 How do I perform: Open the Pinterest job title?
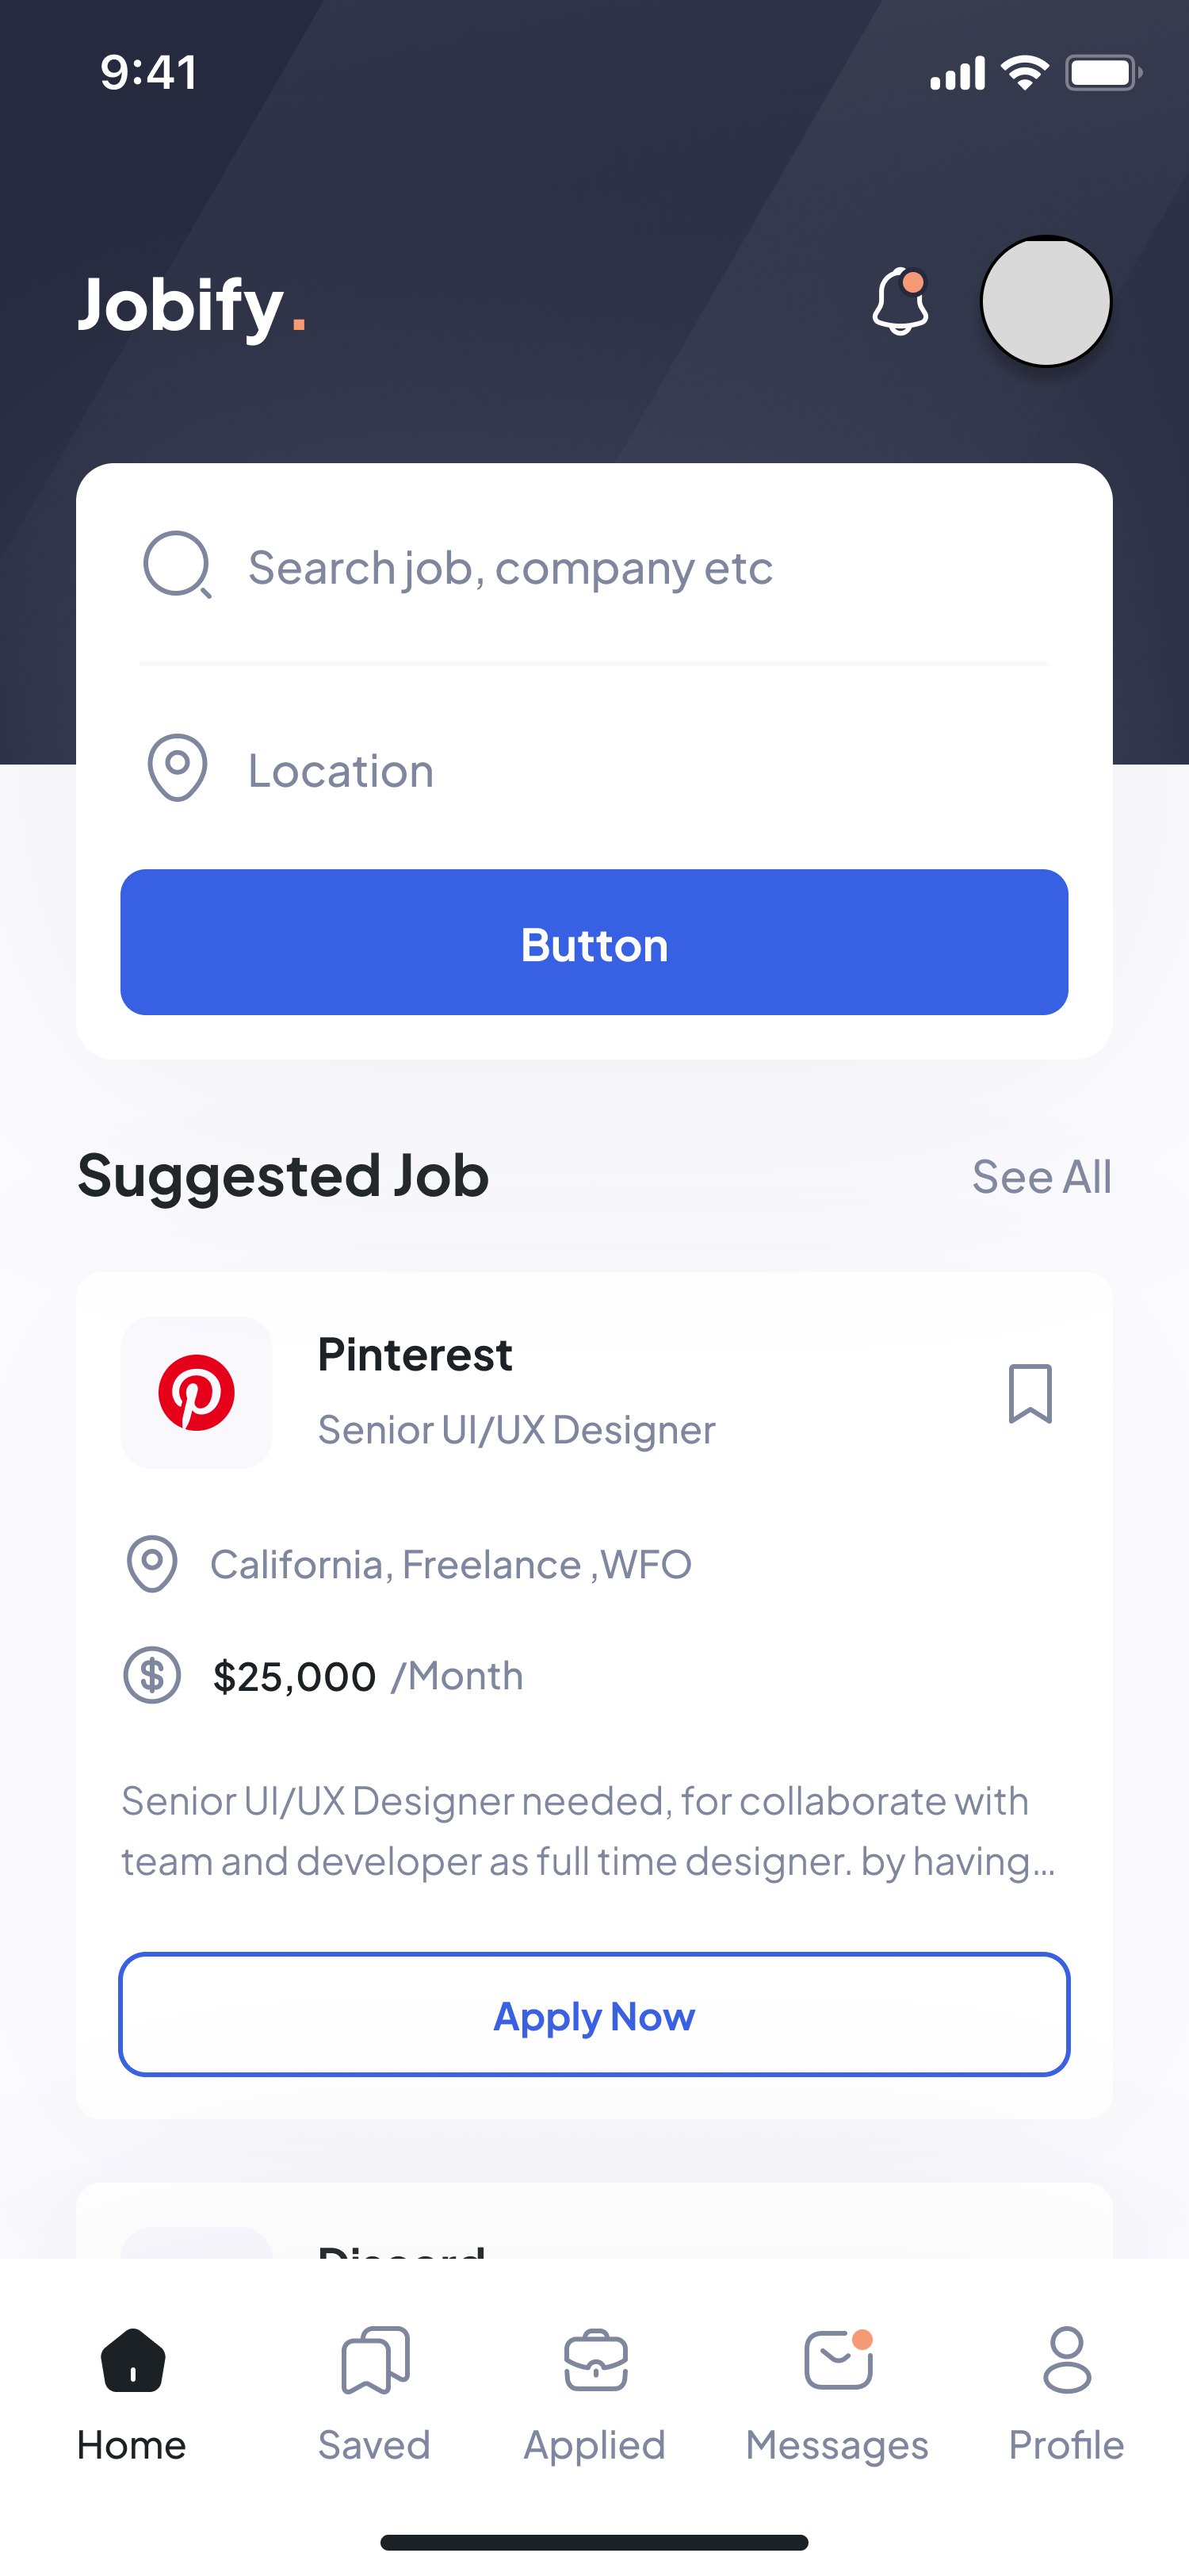[515, 1430]
